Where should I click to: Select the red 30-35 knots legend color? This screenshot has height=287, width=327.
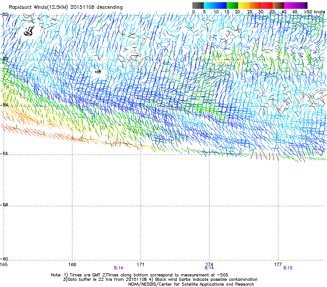(x=267, y=5)
